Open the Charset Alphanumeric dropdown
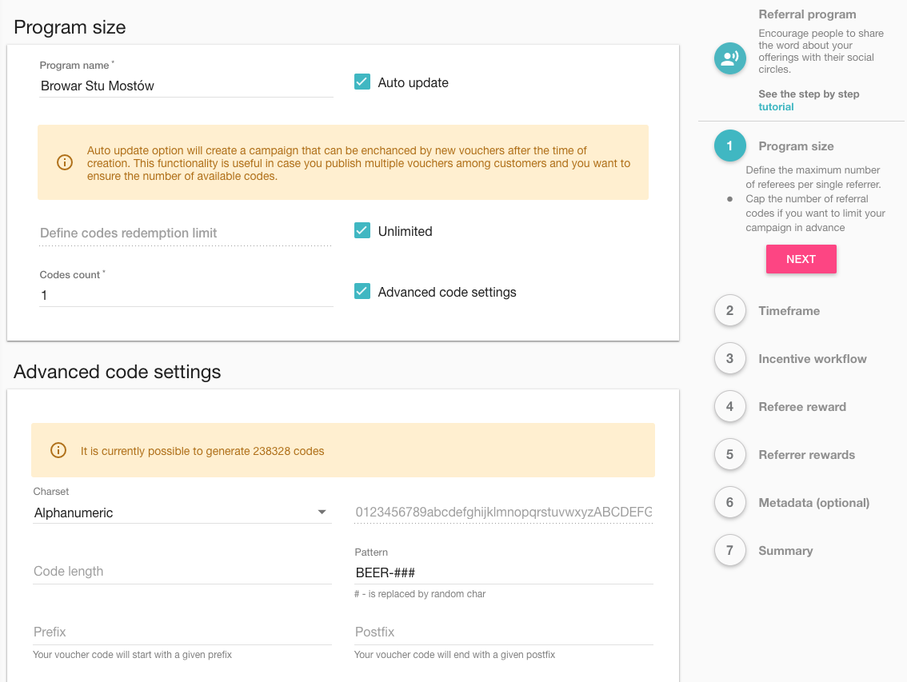This screenshot has height=682, width=907. pos(182,512)
